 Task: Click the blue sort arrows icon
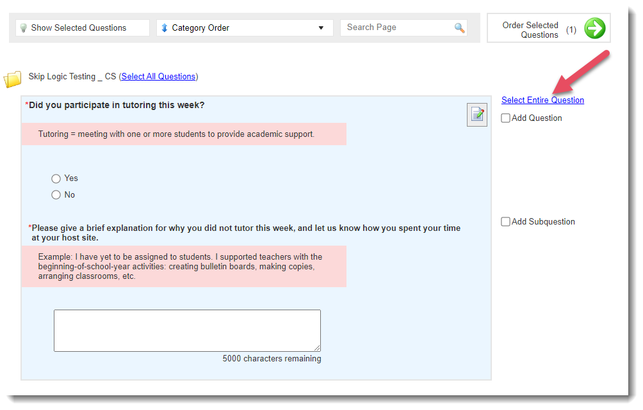click(165, 28)
